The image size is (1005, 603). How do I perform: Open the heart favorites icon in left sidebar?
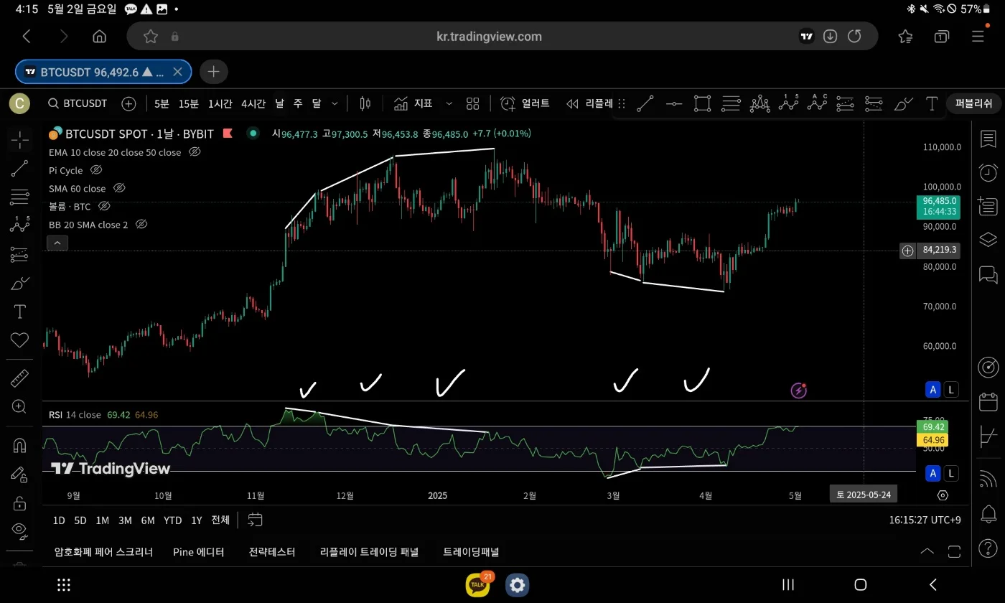pyautogui.click(x=19, y=340)
